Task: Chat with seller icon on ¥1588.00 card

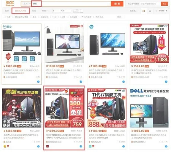Action: (x=166, y=82)
